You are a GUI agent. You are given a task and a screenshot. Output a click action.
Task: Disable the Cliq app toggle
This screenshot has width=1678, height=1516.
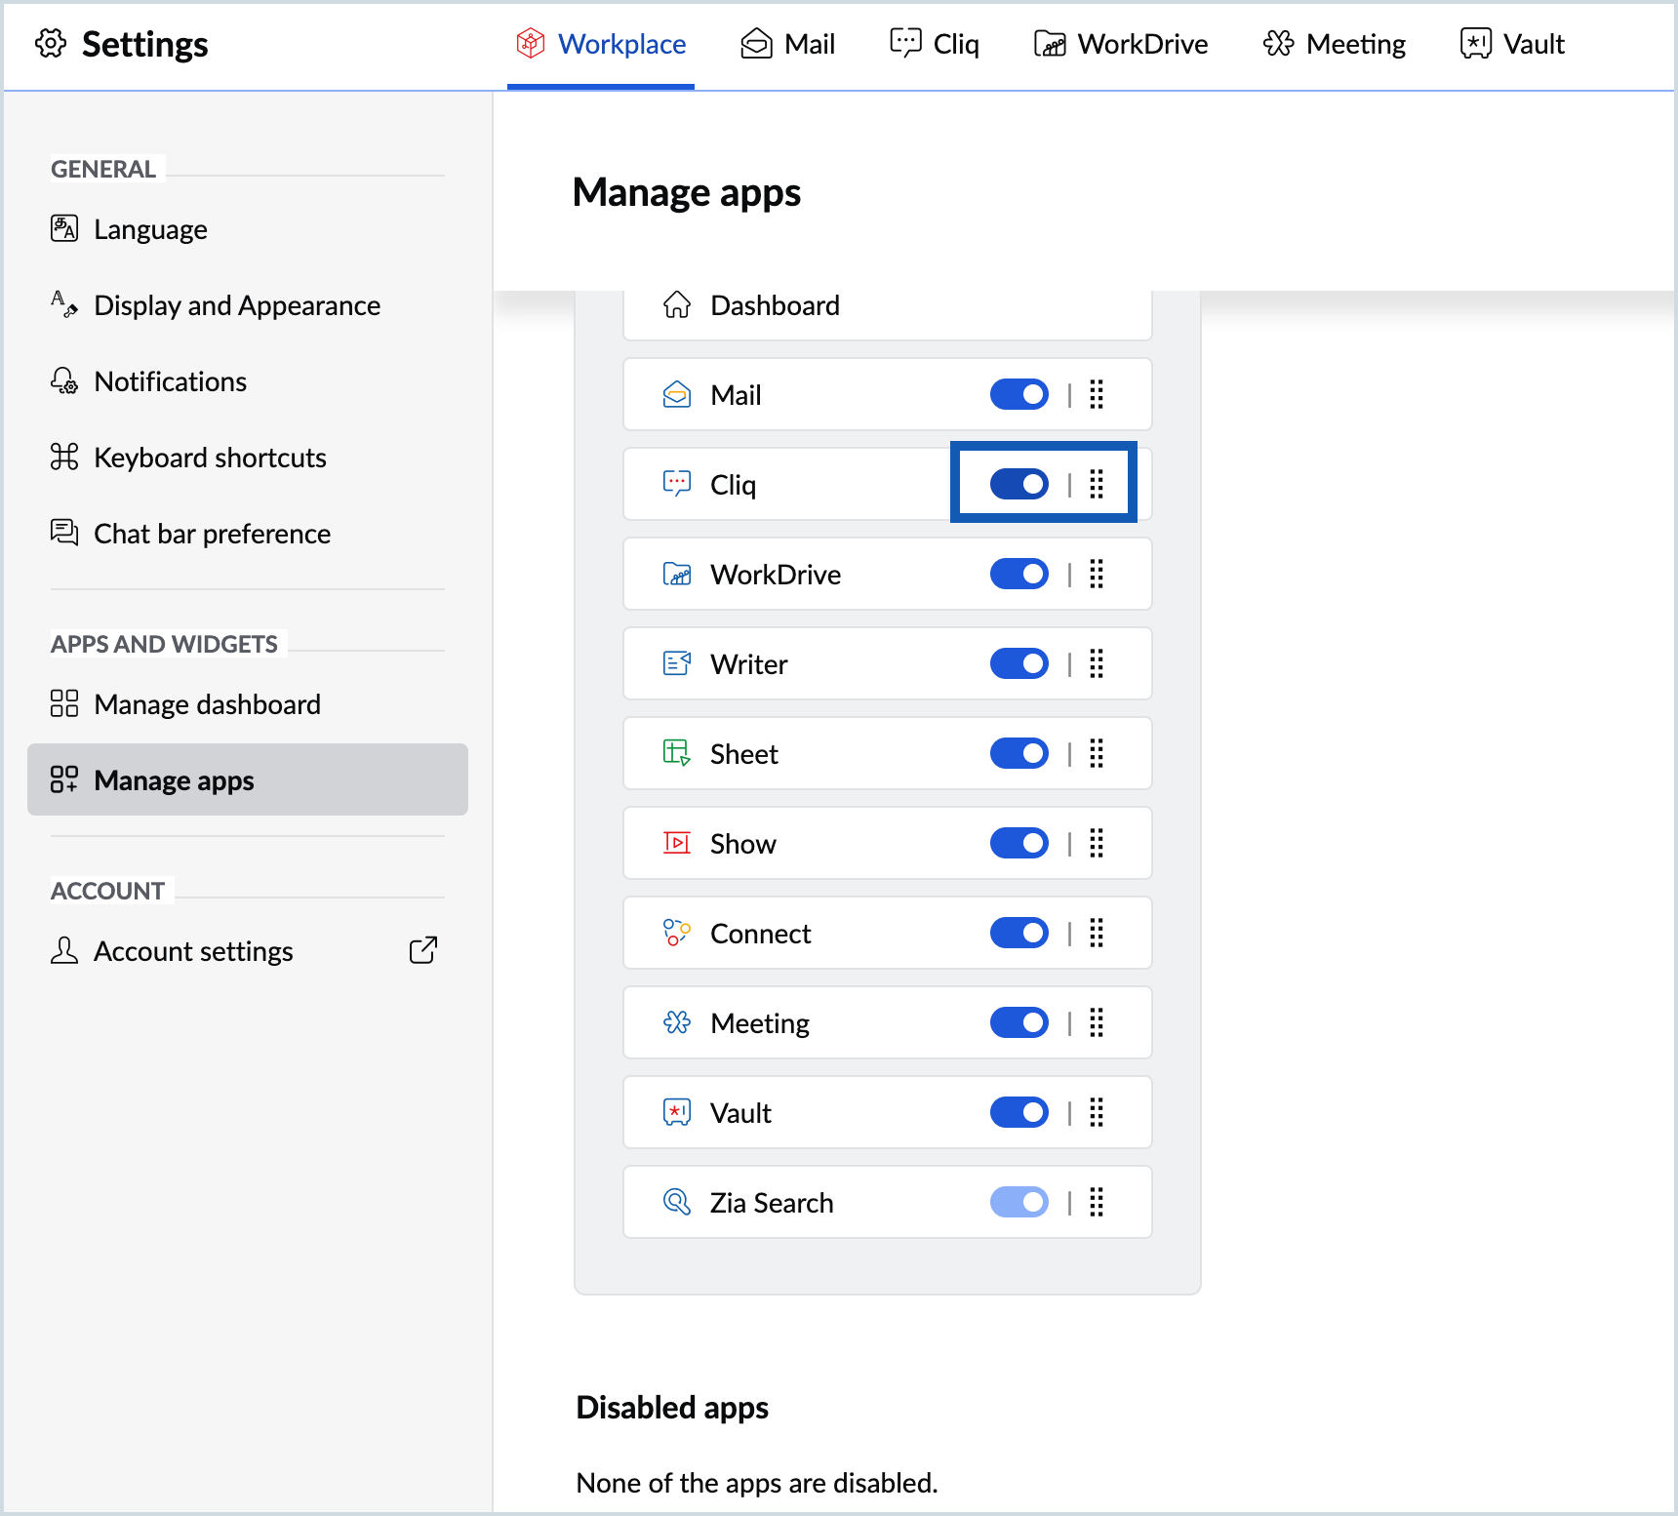(1019, 485)
